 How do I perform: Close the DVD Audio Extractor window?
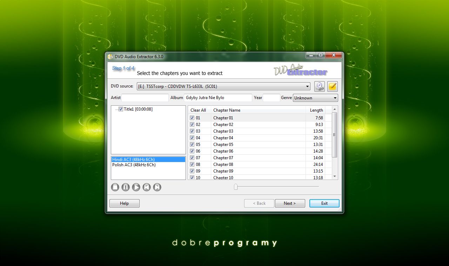333,55
